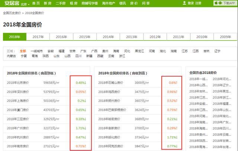238x151 pixels.
Task: Switch to the 2016年 tab
Action: (61, 37)
